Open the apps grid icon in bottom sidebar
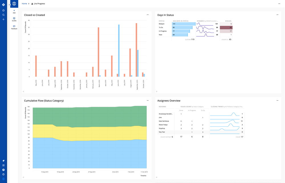 (x=3, y=165)
